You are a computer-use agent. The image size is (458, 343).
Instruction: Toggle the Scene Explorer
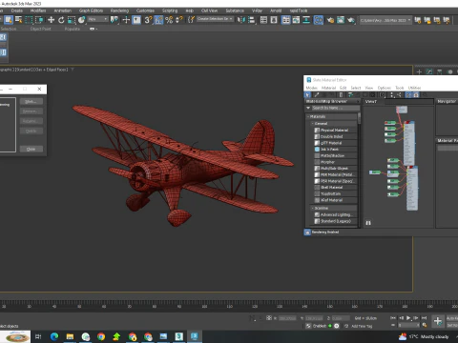[263, 20]
